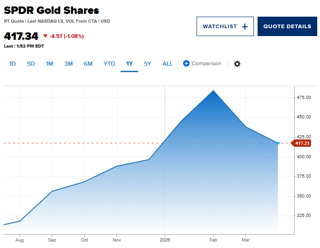Click the red 417.21 price label

pyautogui.click(x=302, y=143)
